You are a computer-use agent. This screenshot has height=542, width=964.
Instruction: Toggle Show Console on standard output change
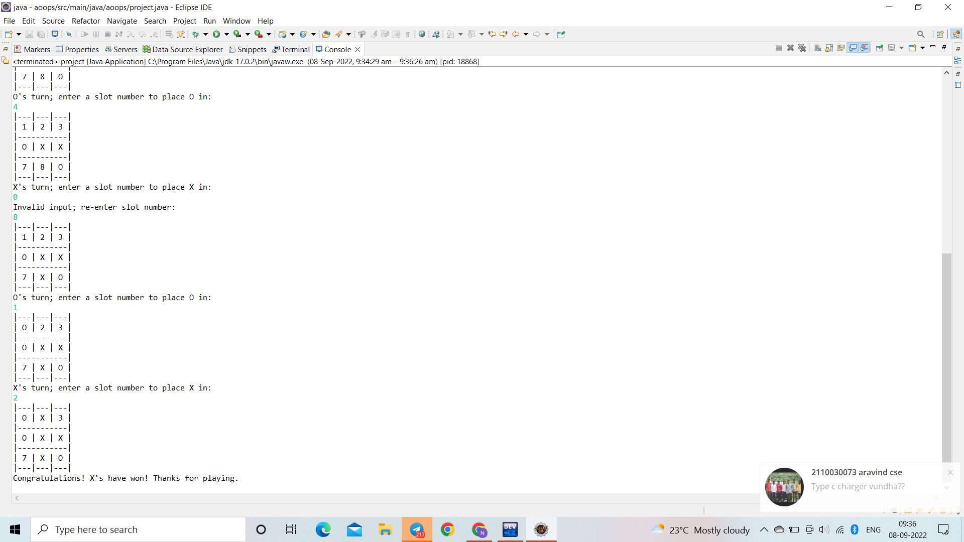coord(853,48)
